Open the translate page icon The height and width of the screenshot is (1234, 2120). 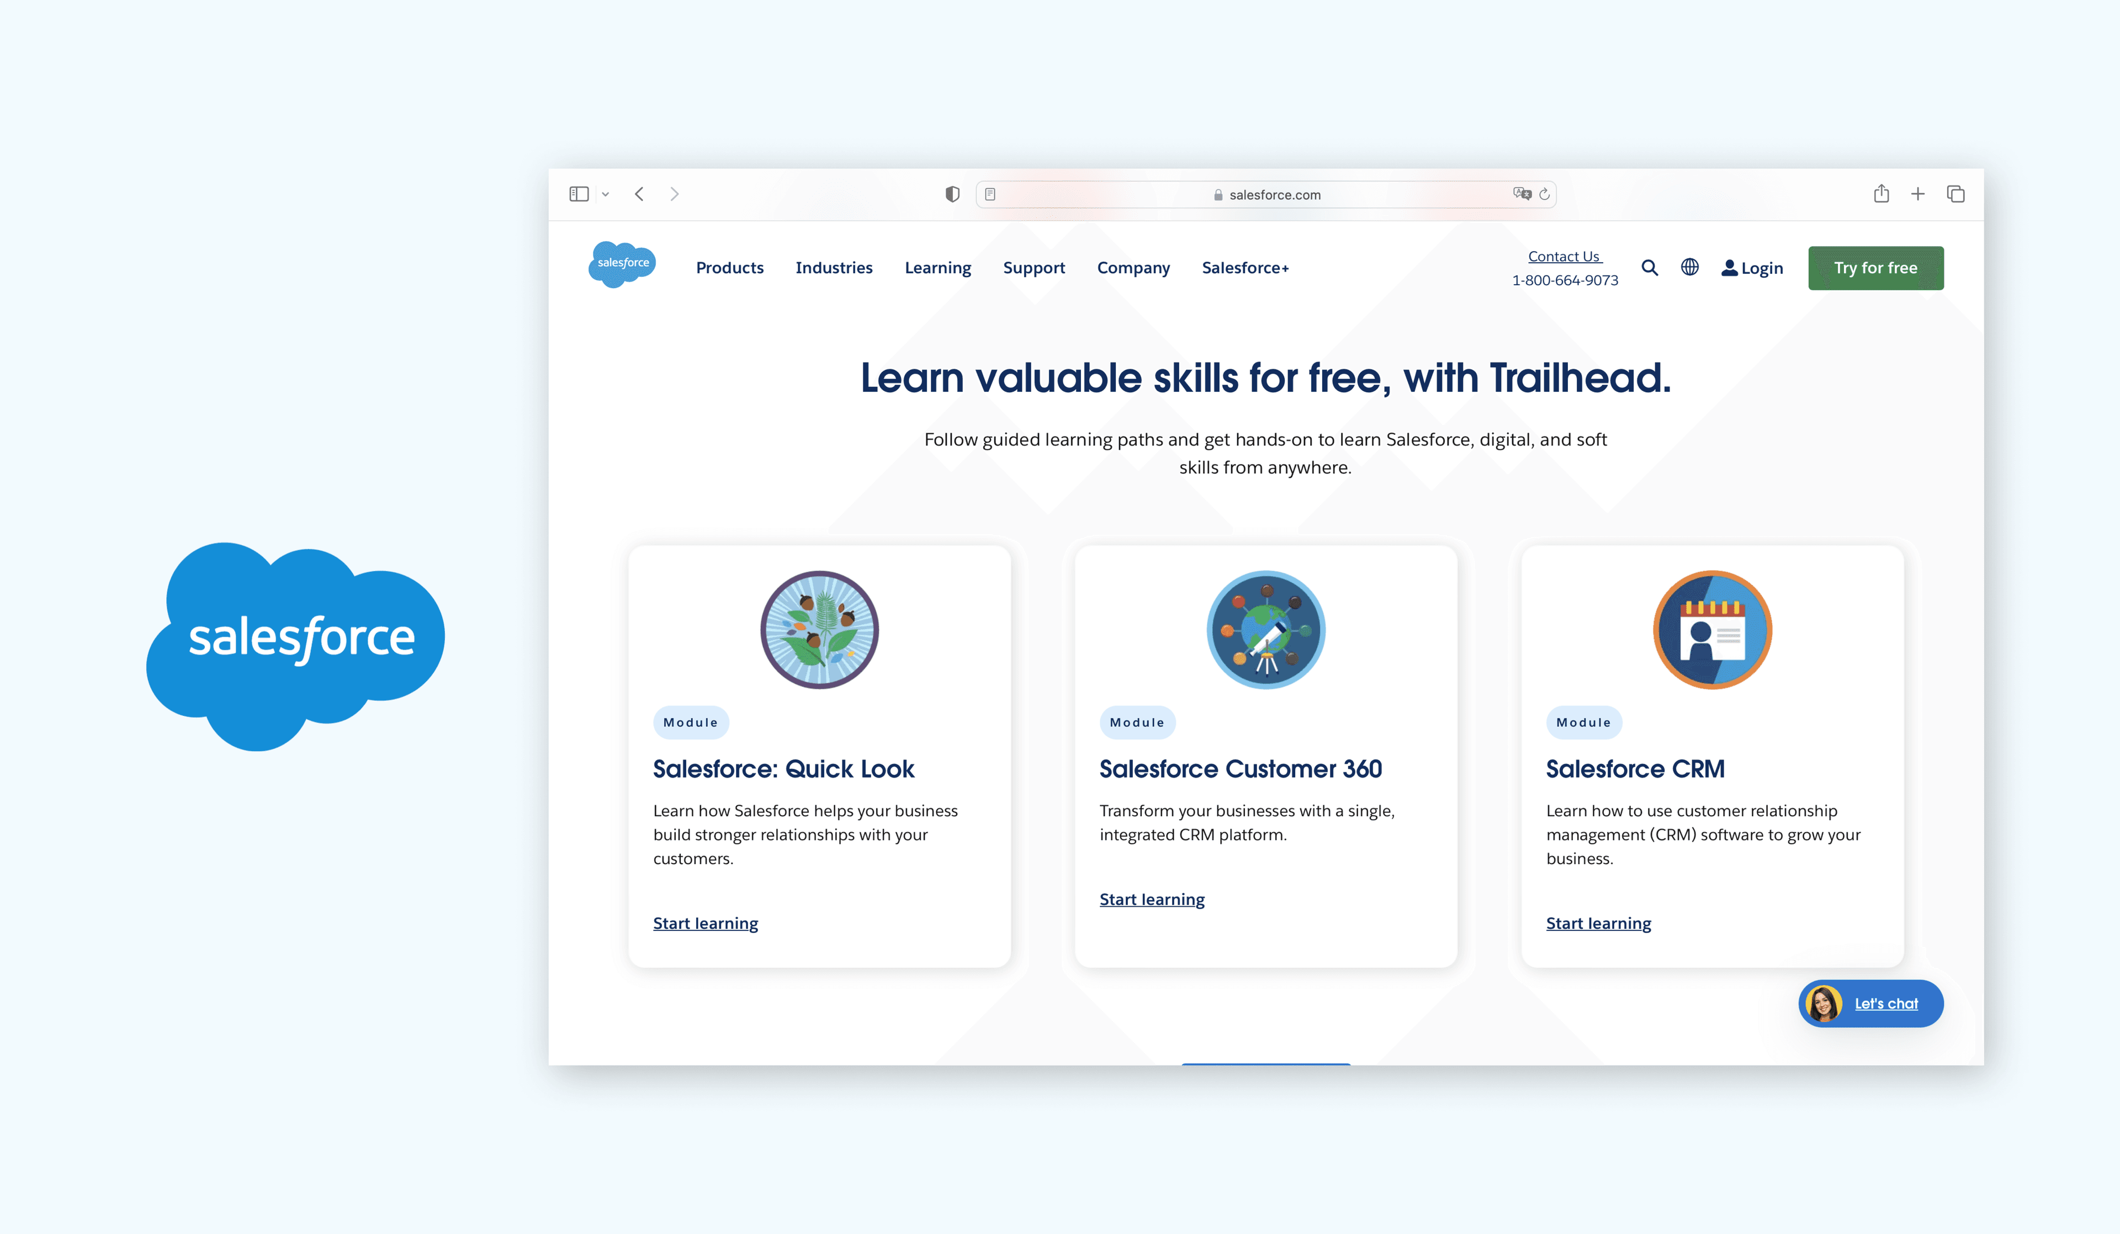[1522, 194]
